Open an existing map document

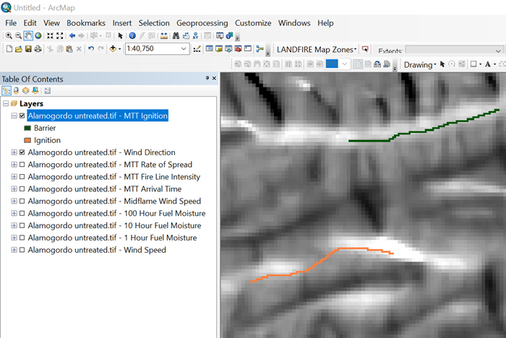tap(19, 49)
